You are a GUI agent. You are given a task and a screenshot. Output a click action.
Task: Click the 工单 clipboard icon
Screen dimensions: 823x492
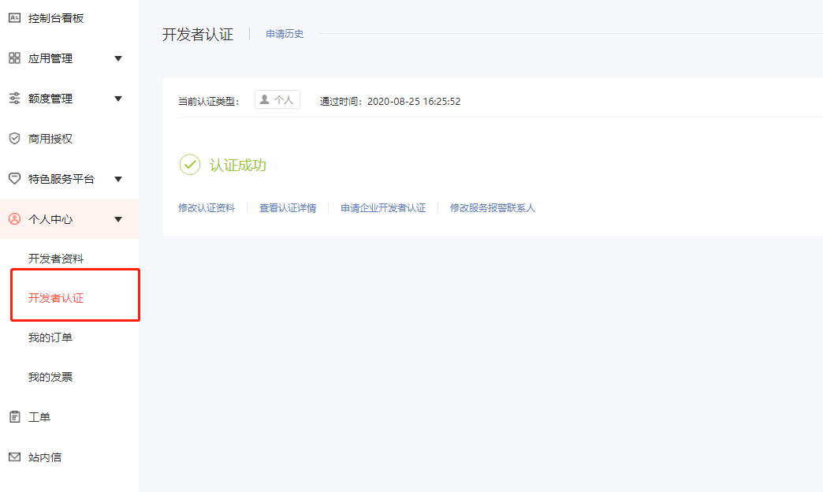(x=15, y=417)
